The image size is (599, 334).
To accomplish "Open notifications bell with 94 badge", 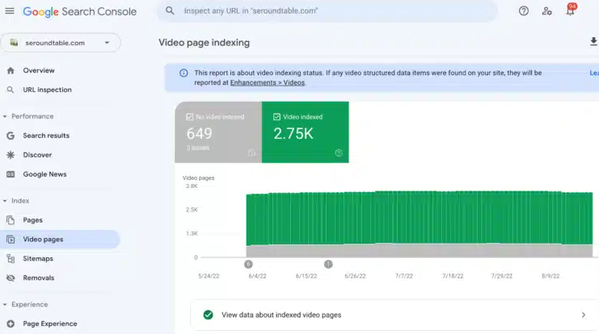I will coord(570,11).
